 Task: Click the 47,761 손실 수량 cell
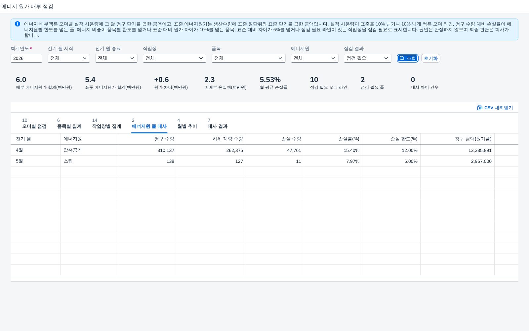275,150
